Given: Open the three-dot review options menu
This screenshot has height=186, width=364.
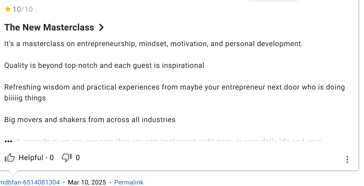Looking at the screenshot, I should pos(347,159).
